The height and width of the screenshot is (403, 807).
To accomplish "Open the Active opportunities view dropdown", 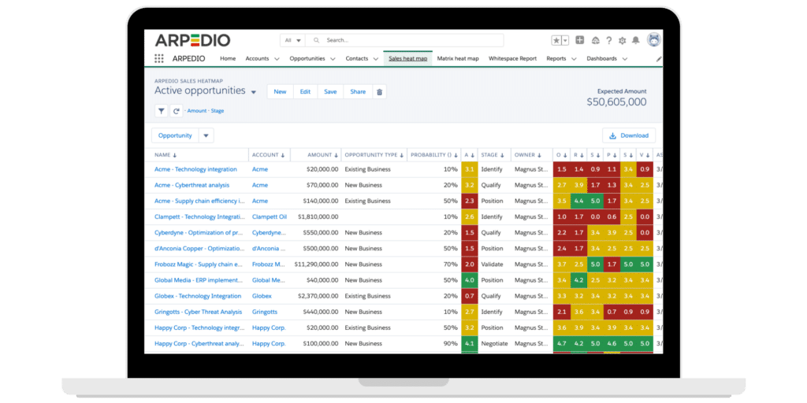I will (254, 93).
